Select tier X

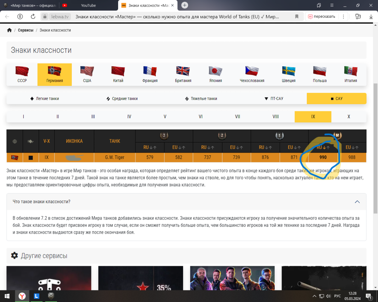coord(349,116)
